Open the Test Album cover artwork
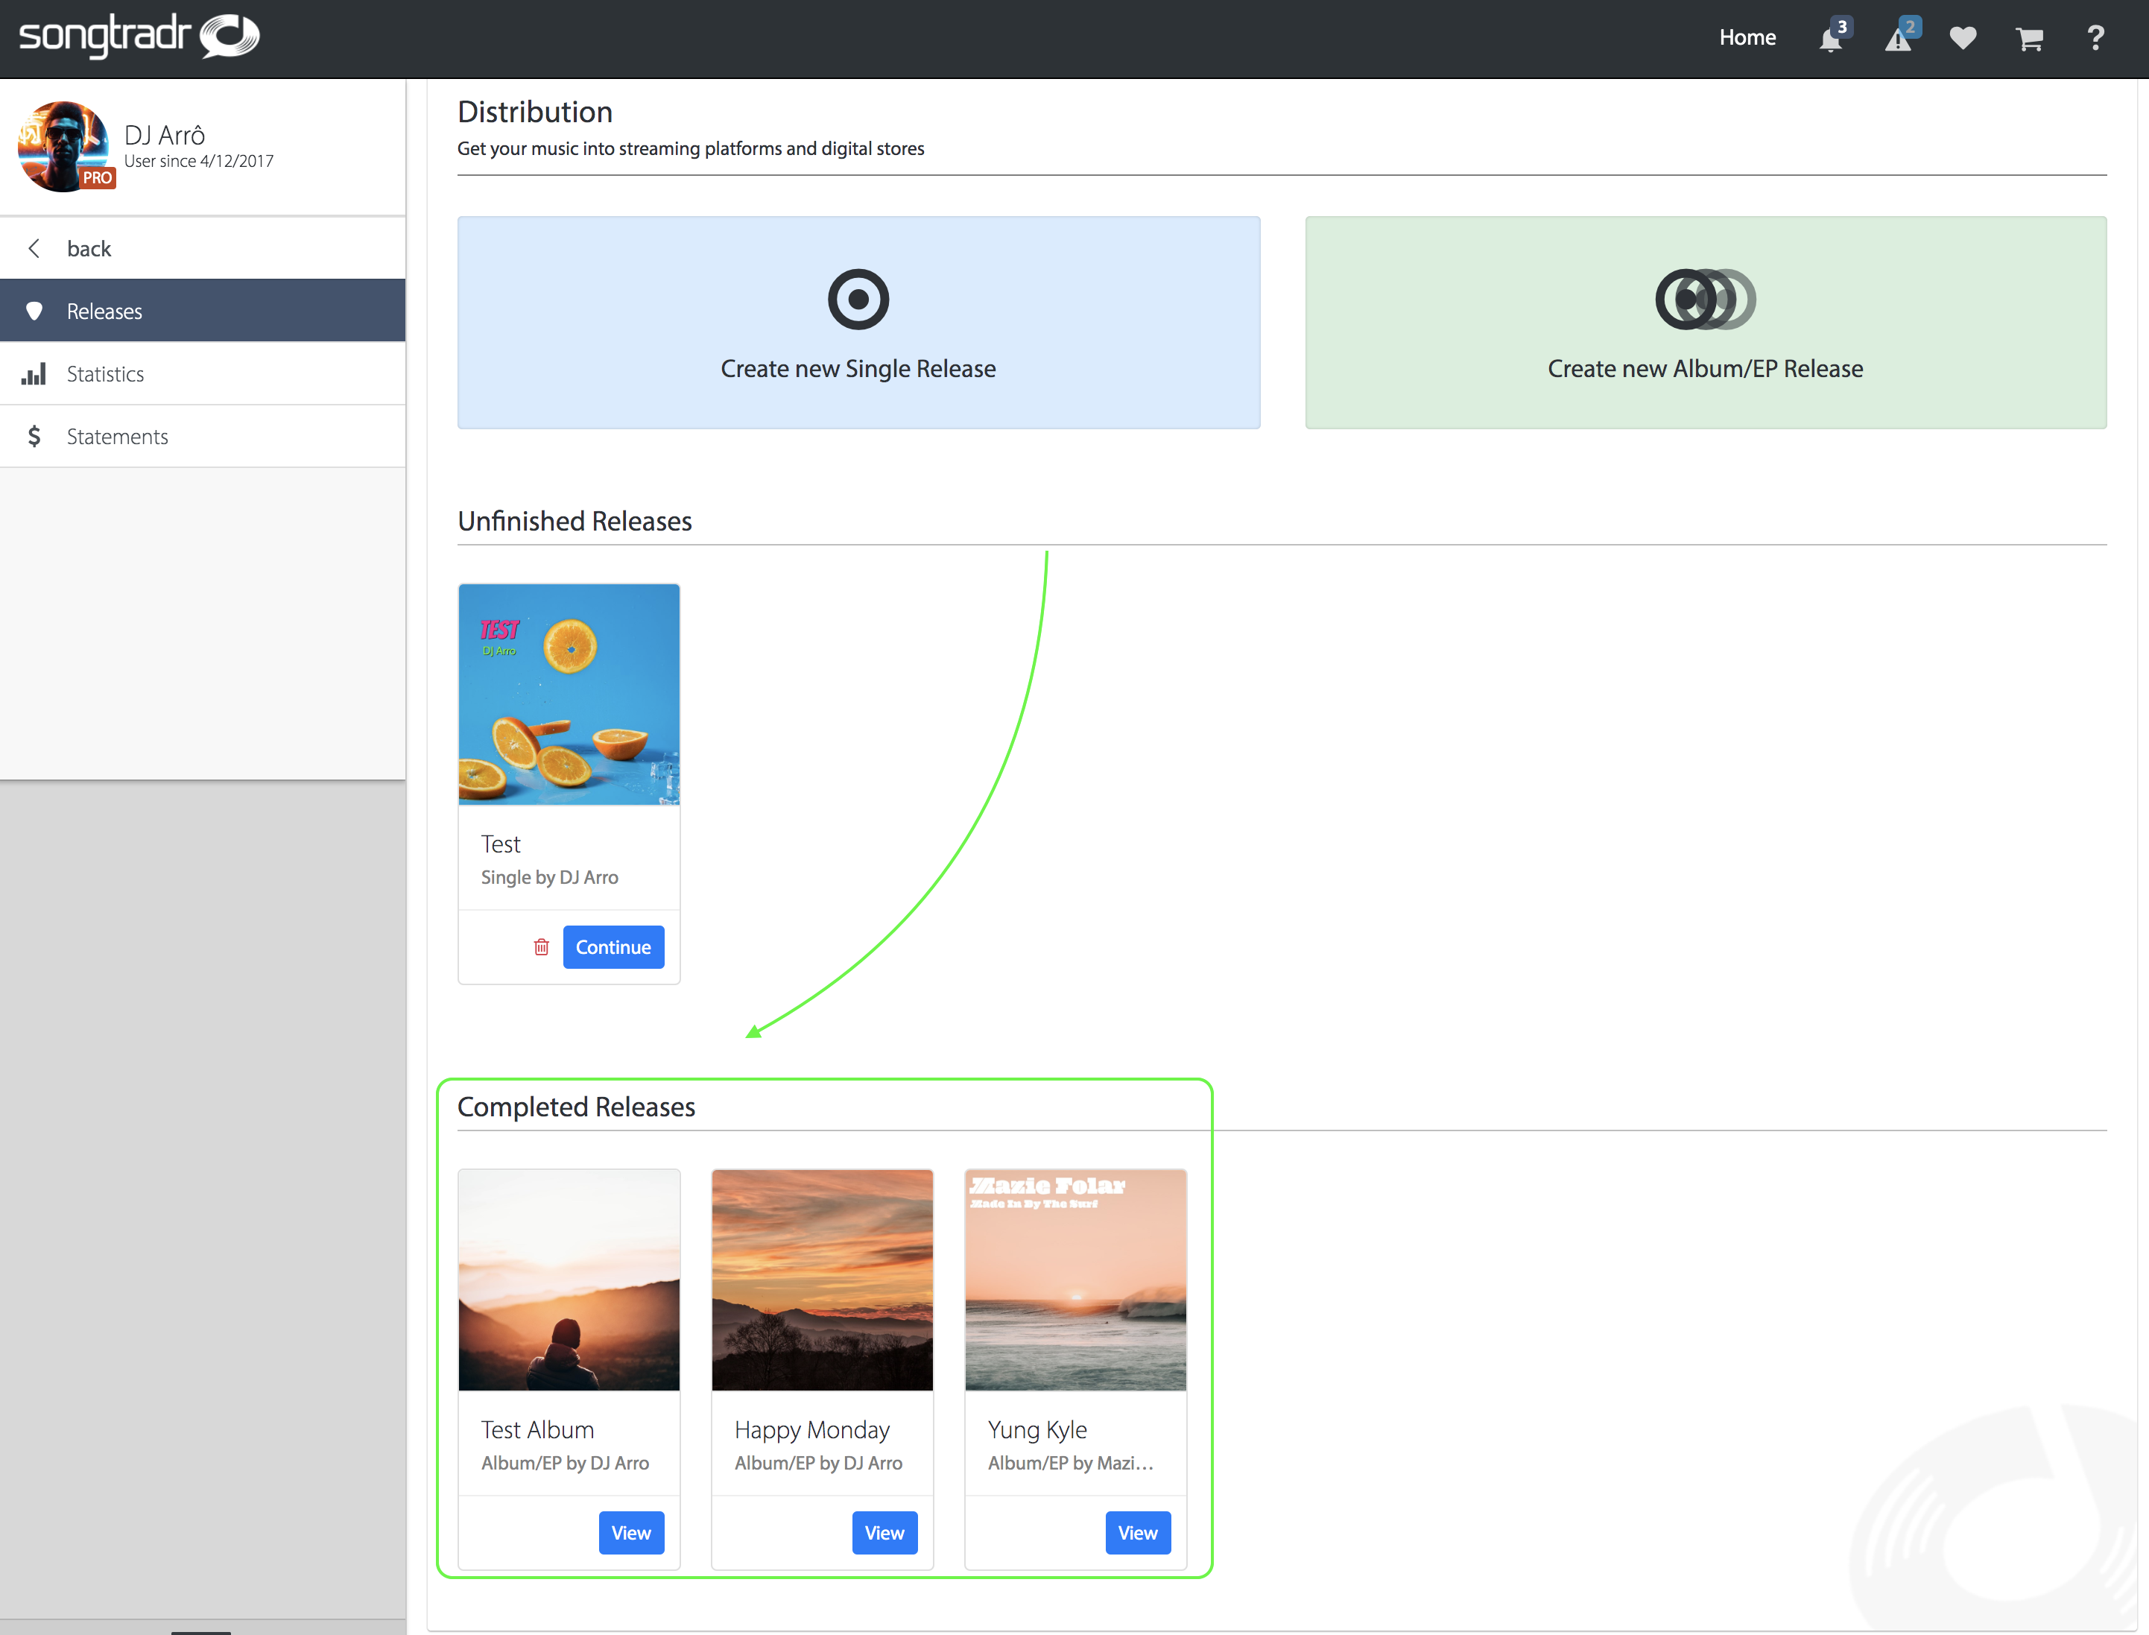This screenshot has height=1635, width=2149. (569, 1281)
